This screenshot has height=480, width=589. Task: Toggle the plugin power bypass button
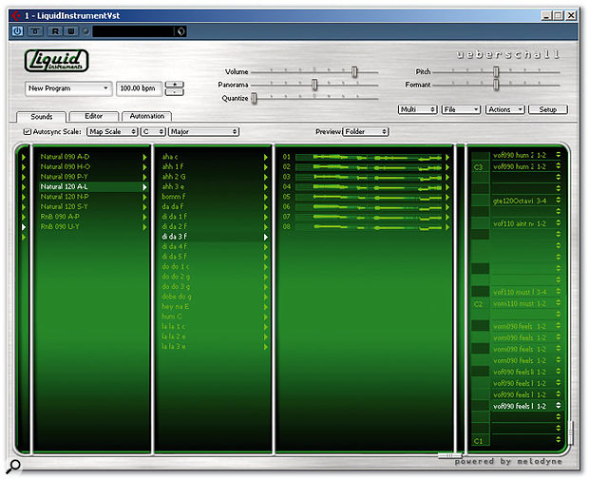pyautogui.click(x=17, y=31)
